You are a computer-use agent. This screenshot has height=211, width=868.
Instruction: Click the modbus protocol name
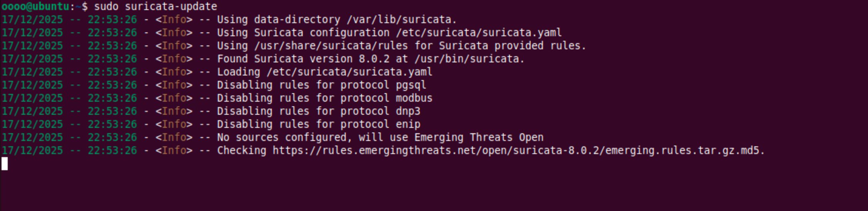pos(414,98)
